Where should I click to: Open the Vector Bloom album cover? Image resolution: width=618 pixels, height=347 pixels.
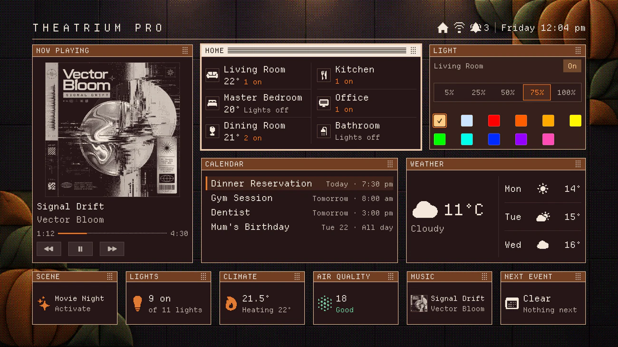(x=112, y=129)
